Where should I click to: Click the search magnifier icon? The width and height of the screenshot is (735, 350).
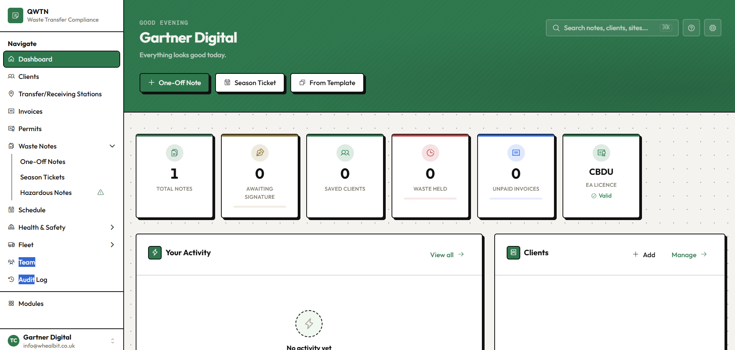point(556,28)
